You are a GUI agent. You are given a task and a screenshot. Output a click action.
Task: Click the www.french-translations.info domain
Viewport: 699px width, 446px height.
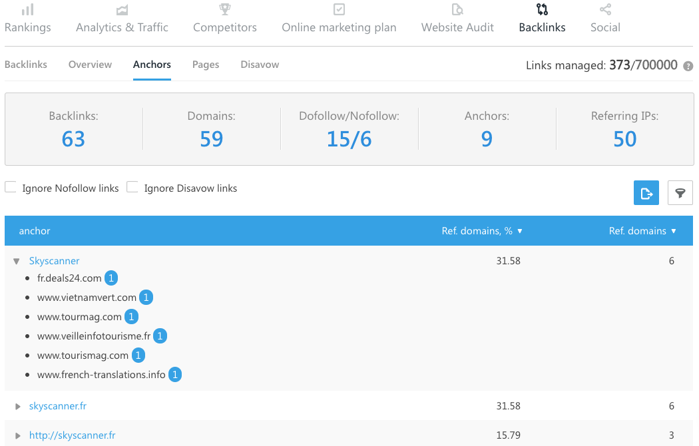(101, 375)
